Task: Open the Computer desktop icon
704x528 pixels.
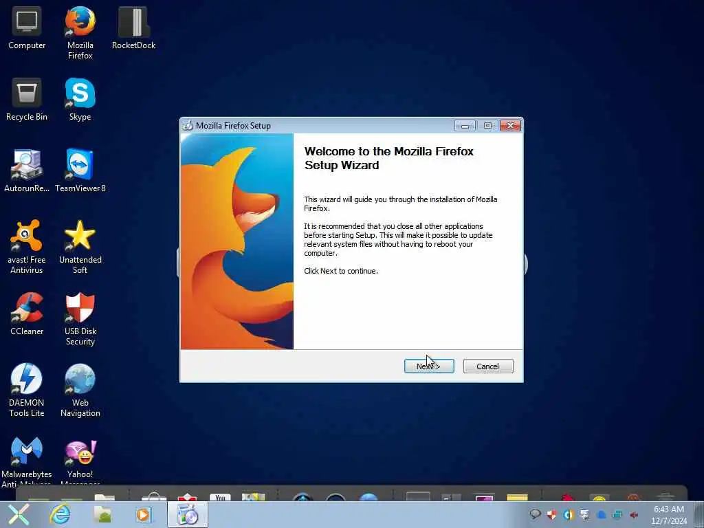Action: coord(27,29)
